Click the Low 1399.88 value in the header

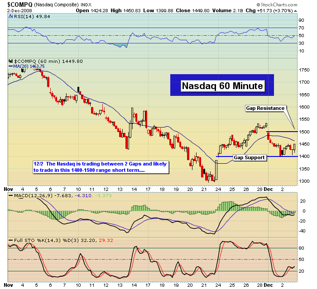(158, 10)
